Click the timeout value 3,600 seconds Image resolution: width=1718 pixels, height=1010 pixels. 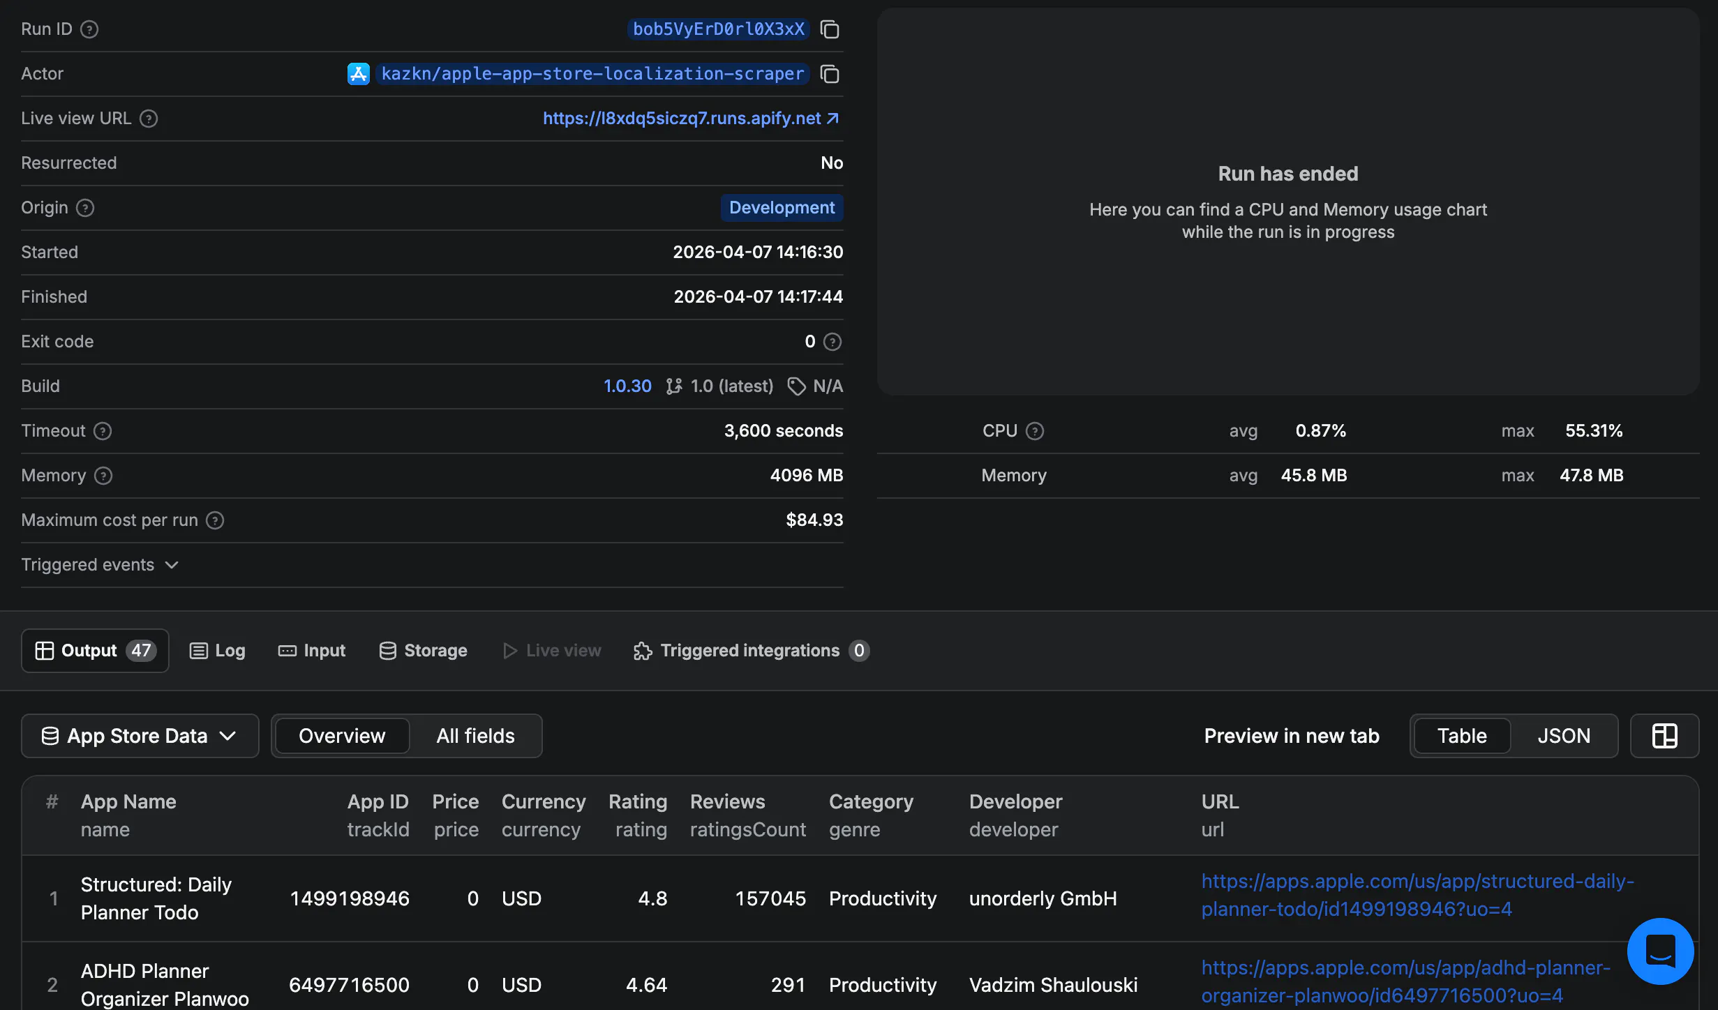[784, 431]
